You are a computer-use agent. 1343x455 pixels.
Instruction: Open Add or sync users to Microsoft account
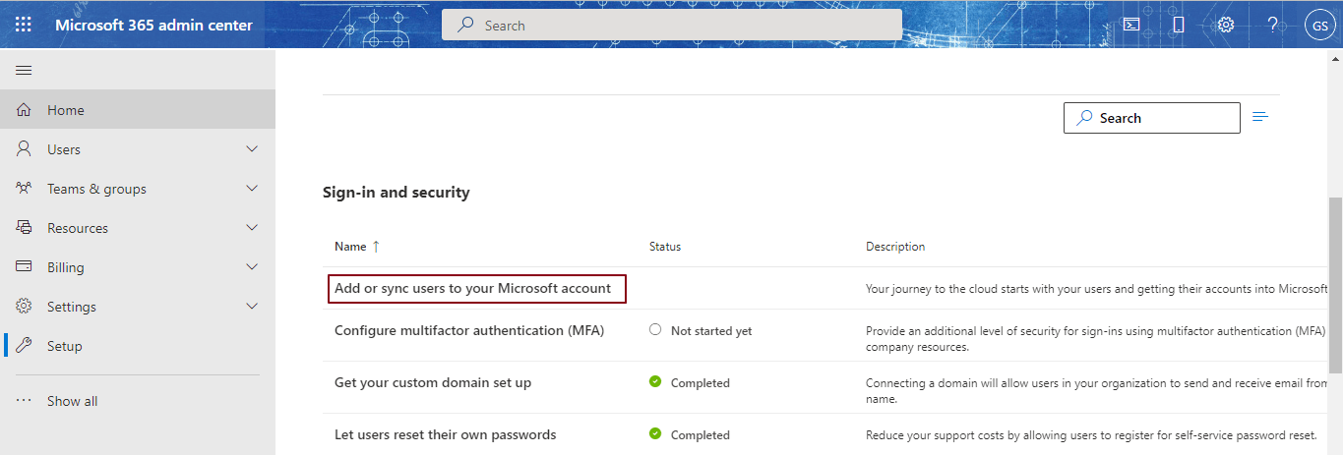point(472,288)
